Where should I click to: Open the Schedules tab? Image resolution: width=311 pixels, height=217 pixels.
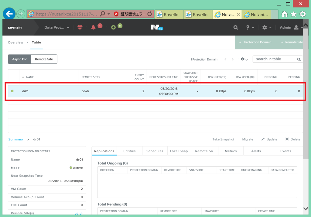155,151
